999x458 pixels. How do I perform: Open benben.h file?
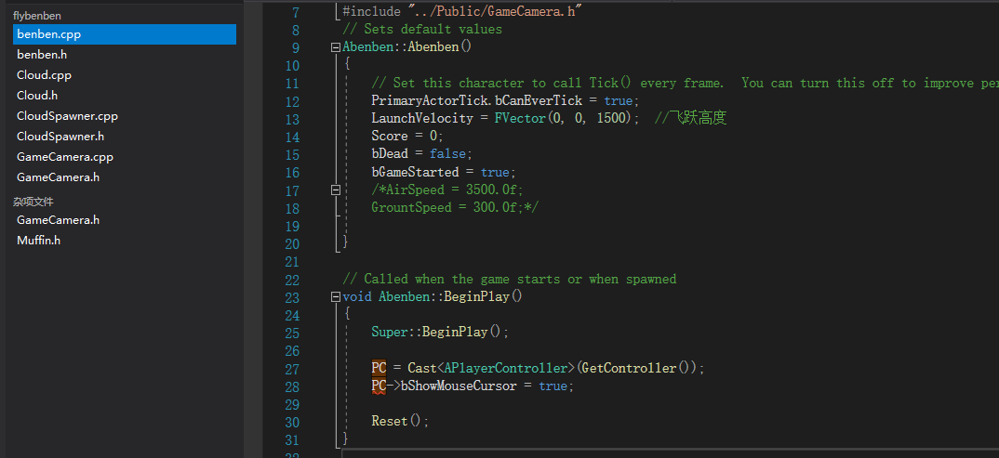tap(42, 55)
